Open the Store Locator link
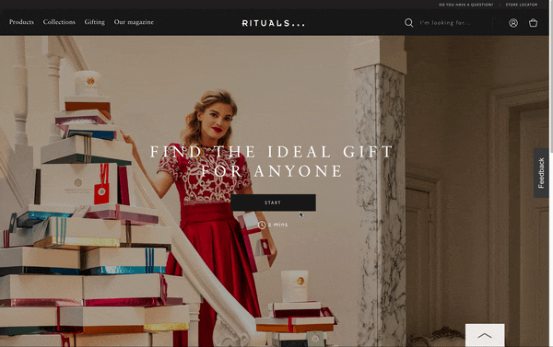 [522, 5]
